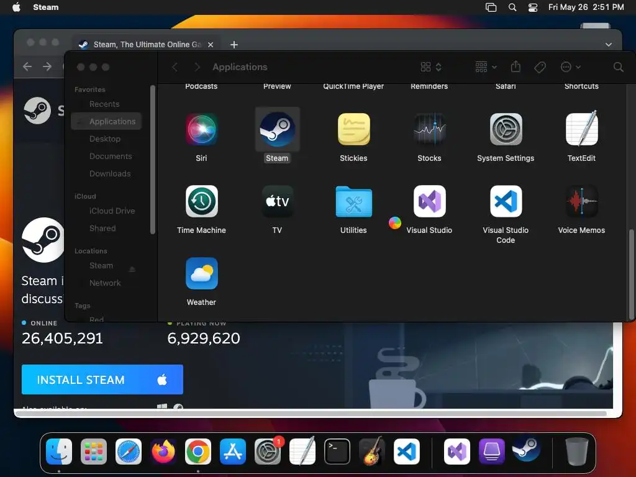
Task: Open Launchpad from the Dock
Action: (x=94, y=451)
